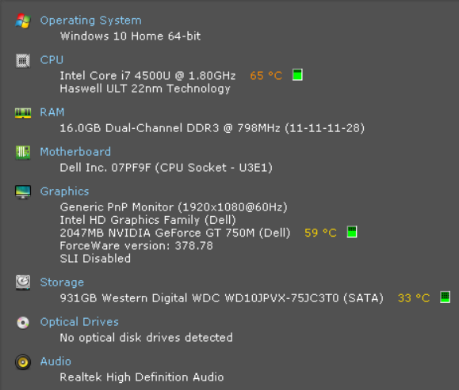Open the Motherboard section link
Screen dimensions: 459x390
[75, 152]
